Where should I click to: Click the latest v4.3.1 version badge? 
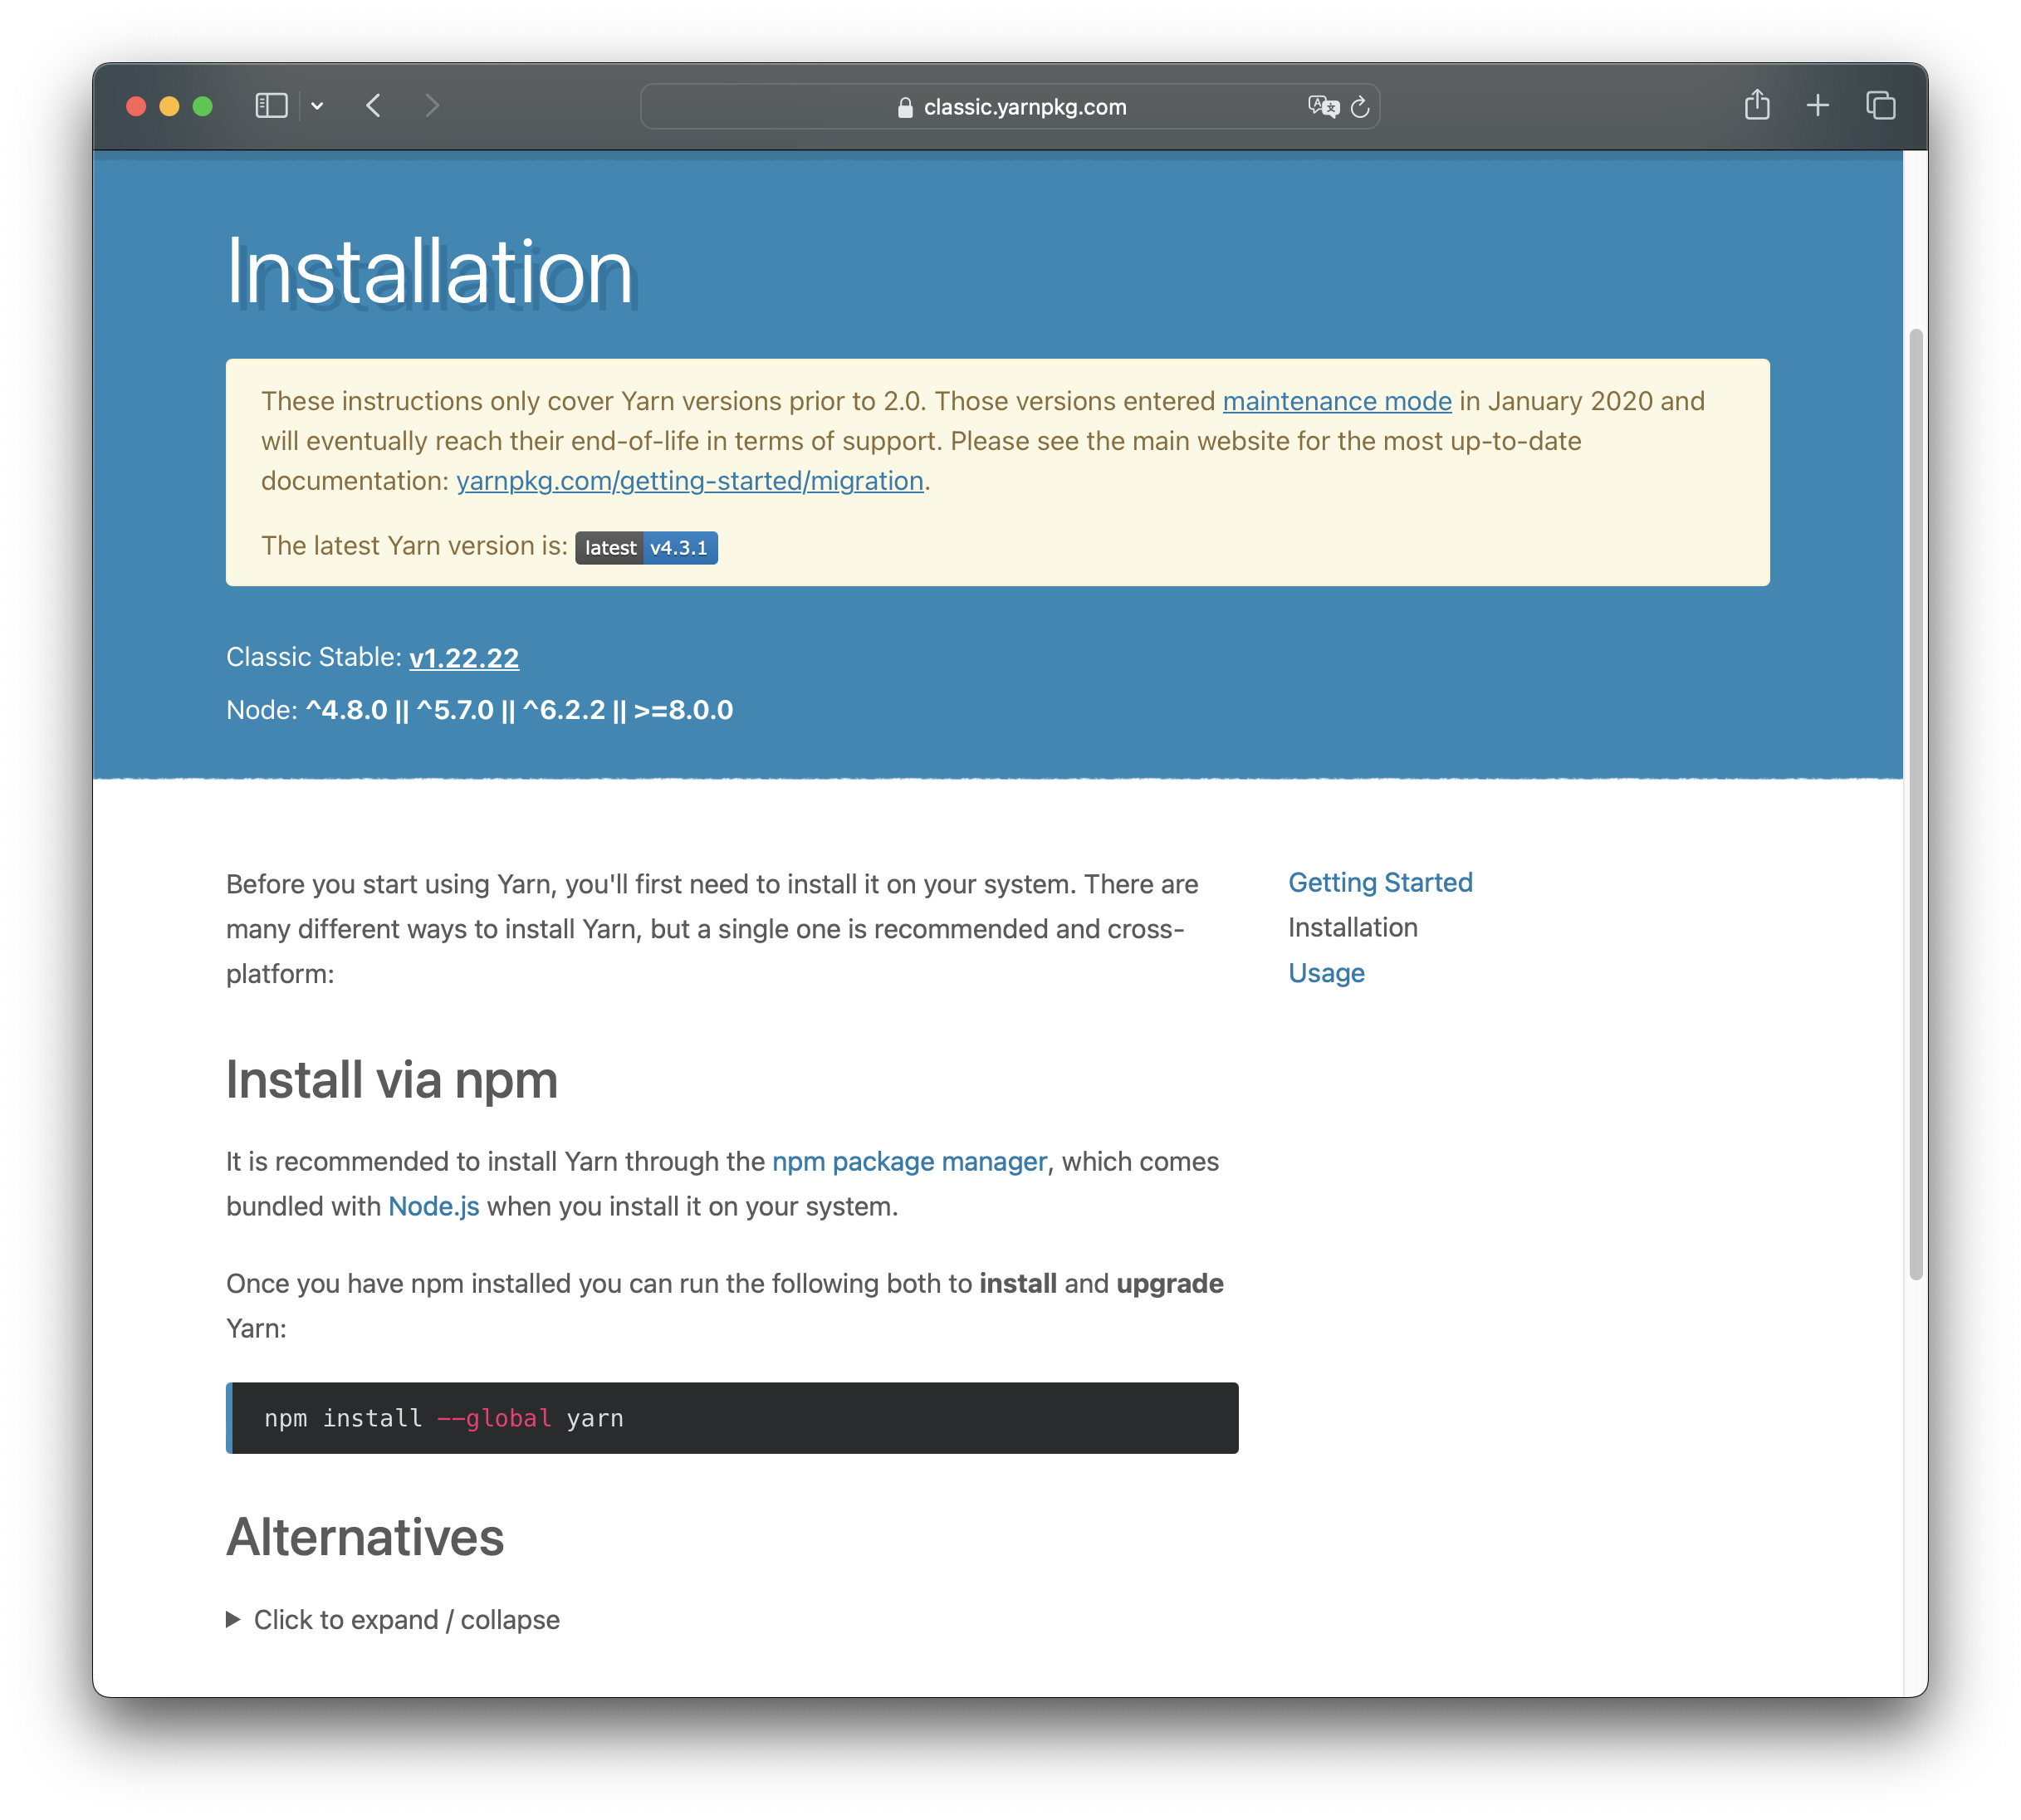click(x=646, y=548)
